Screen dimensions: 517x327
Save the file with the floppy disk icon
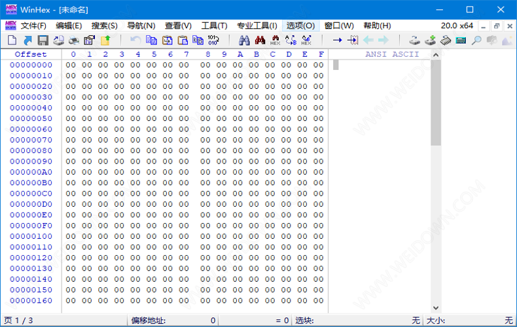pyautogui.click(x=43, y=40)
